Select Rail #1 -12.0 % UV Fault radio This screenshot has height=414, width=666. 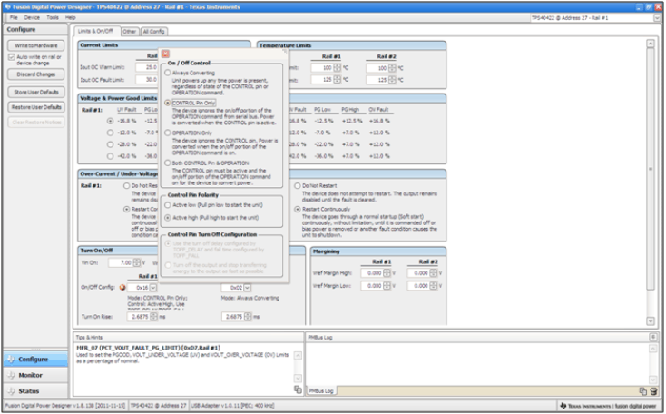(110, 133)
